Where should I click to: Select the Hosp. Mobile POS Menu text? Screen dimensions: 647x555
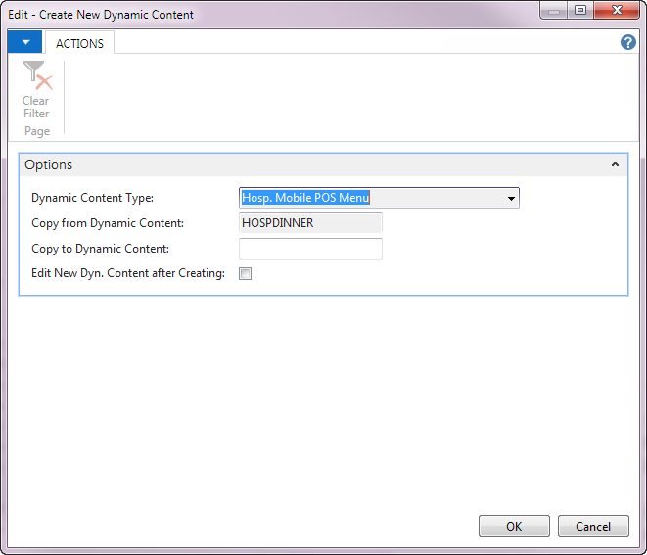[305, 198]
